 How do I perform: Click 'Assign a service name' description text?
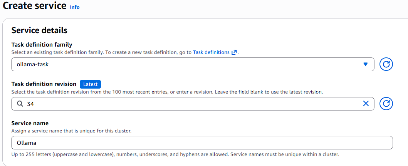pos(71,131)
